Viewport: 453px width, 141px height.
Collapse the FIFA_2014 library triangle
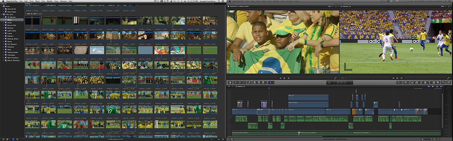tap(2, 14)
